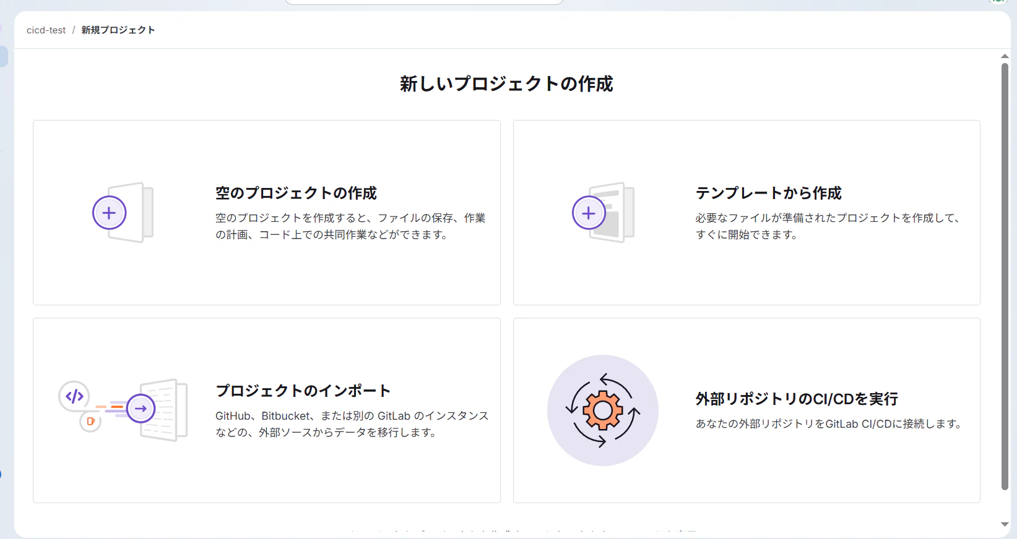
Task: Click the scrollbar down arrow
Action: pos(1005,524)
